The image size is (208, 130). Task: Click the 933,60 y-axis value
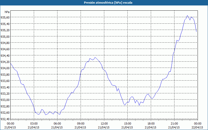pos(5,81)
